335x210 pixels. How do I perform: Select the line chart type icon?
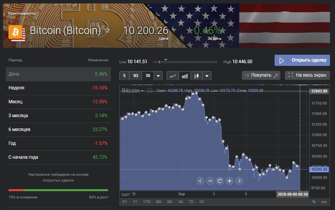point(173,76)
